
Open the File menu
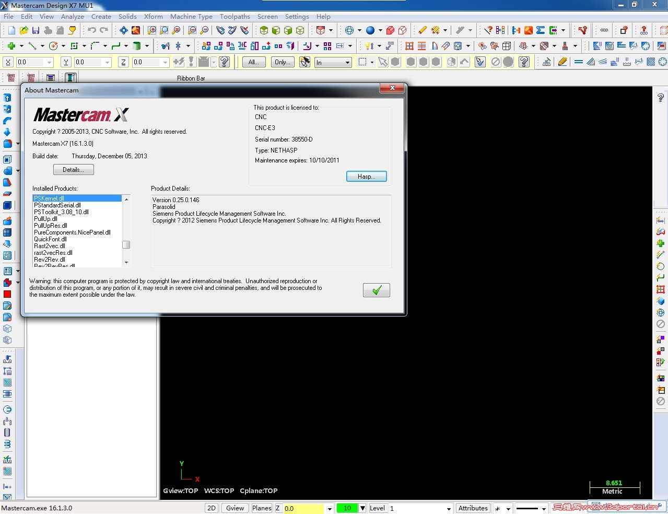pos(9,17)
